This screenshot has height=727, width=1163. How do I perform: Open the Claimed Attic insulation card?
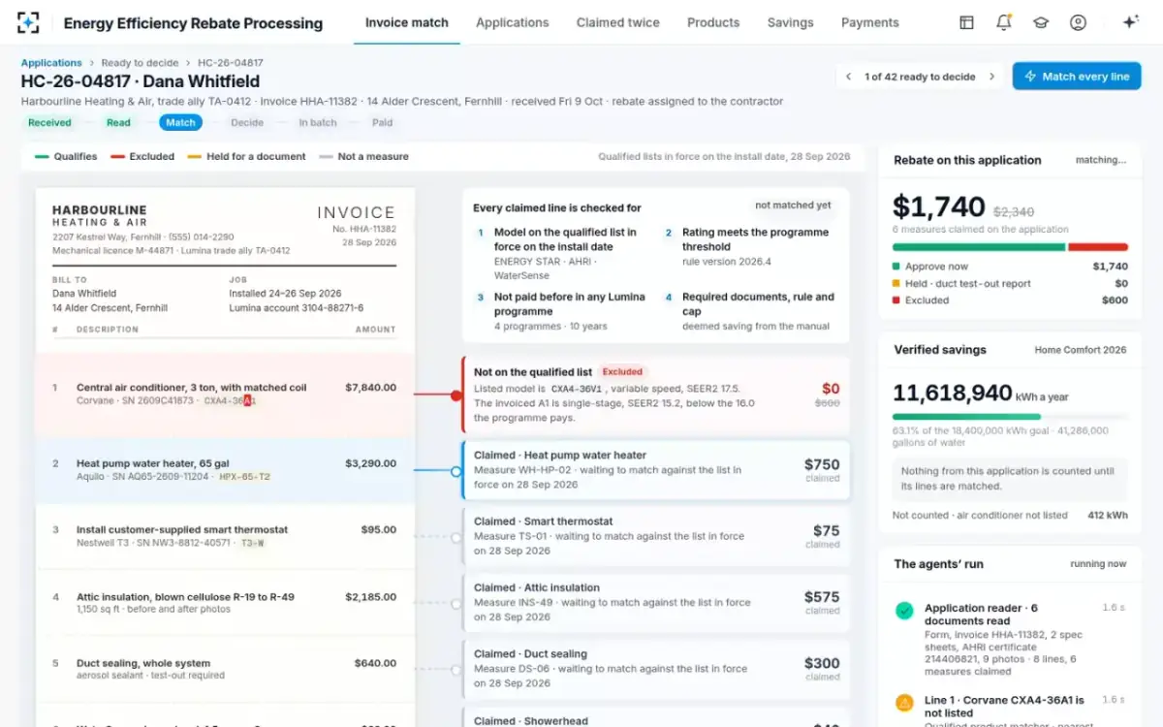(657, 602)
